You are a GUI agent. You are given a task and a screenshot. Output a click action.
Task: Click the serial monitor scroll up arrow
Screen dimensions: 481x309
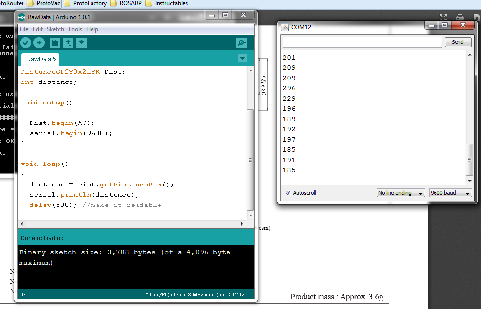coord(470,55)
